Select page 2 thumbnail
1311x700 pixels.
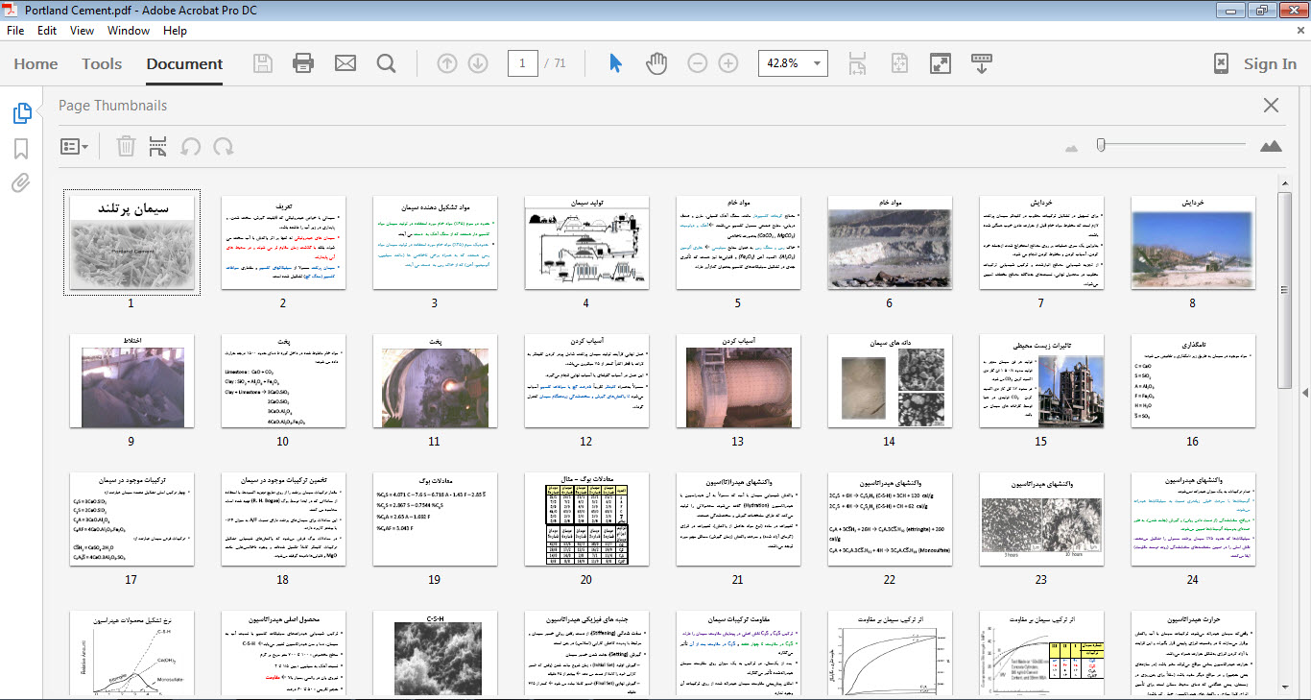(283, 243)
